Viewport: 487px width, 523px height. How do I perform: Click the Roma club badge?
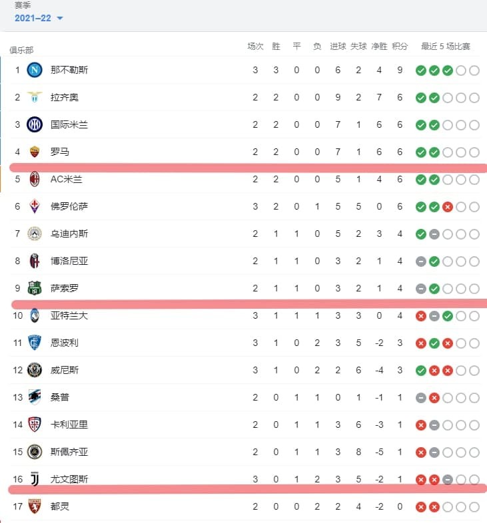click(x=34, y=152)
